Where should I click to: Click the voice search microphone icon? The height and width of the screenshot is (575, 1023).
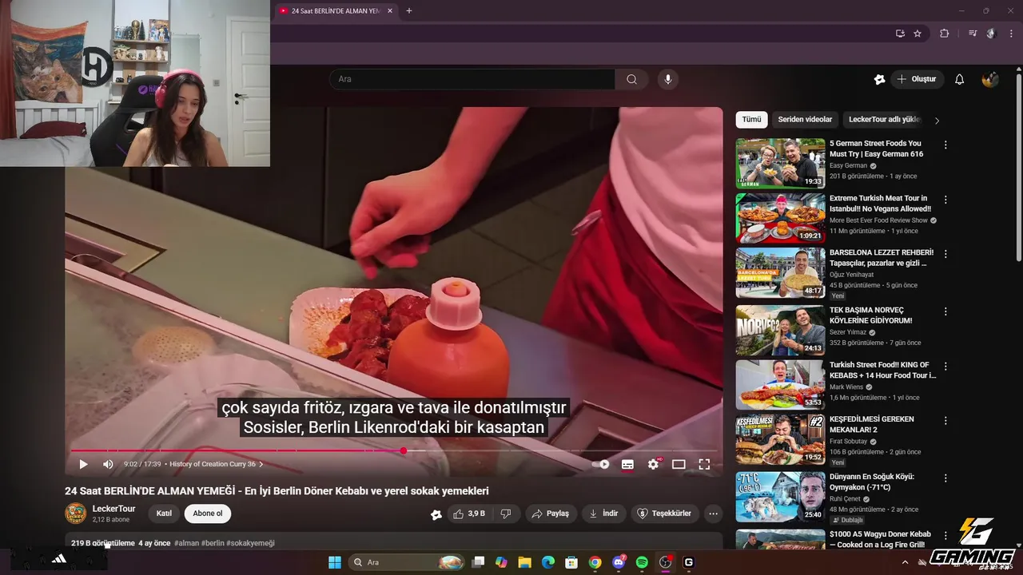(667, 79)
